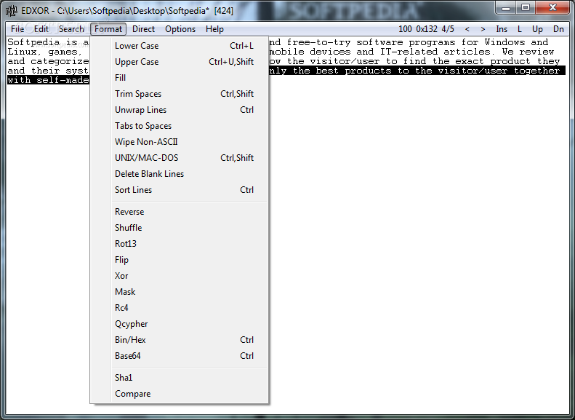Image resolution: width=575 pixels, height=420 pixels.
Task: Select Delete Blank Lines
Action: click(x=180, y=174)
